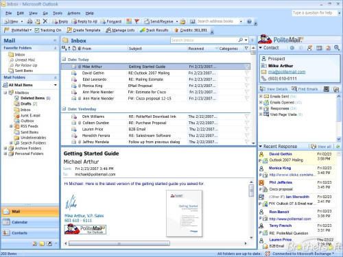This screenshot has height=257, width=343.
Task: Open the search address books dropdown
Action: click(x=241, y=21)
